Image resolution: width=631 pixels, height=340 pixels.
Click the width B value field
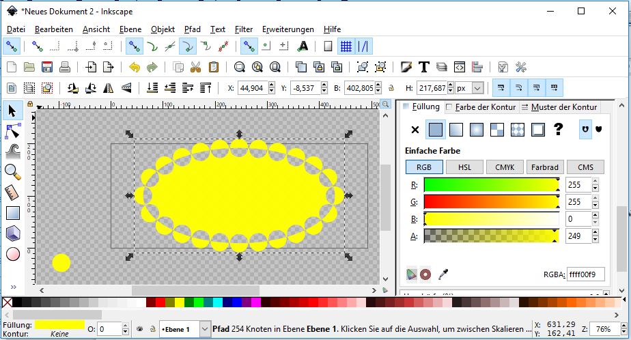click(x=360, y=87)
